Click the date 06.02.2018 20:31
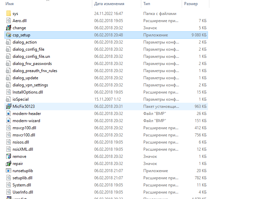Image resolution: width=273 pixels, height=199 pixels. click(109, 106)
